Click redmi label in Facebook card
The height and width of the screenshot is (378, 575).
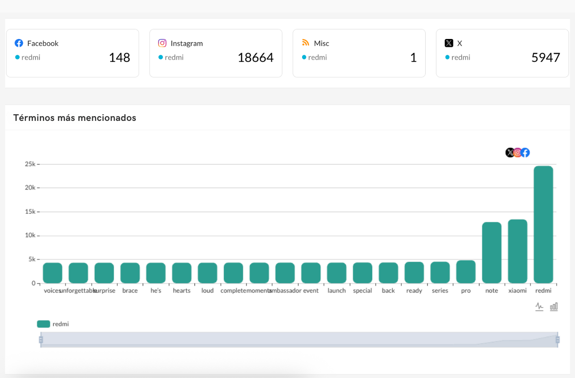coord(31,57)
